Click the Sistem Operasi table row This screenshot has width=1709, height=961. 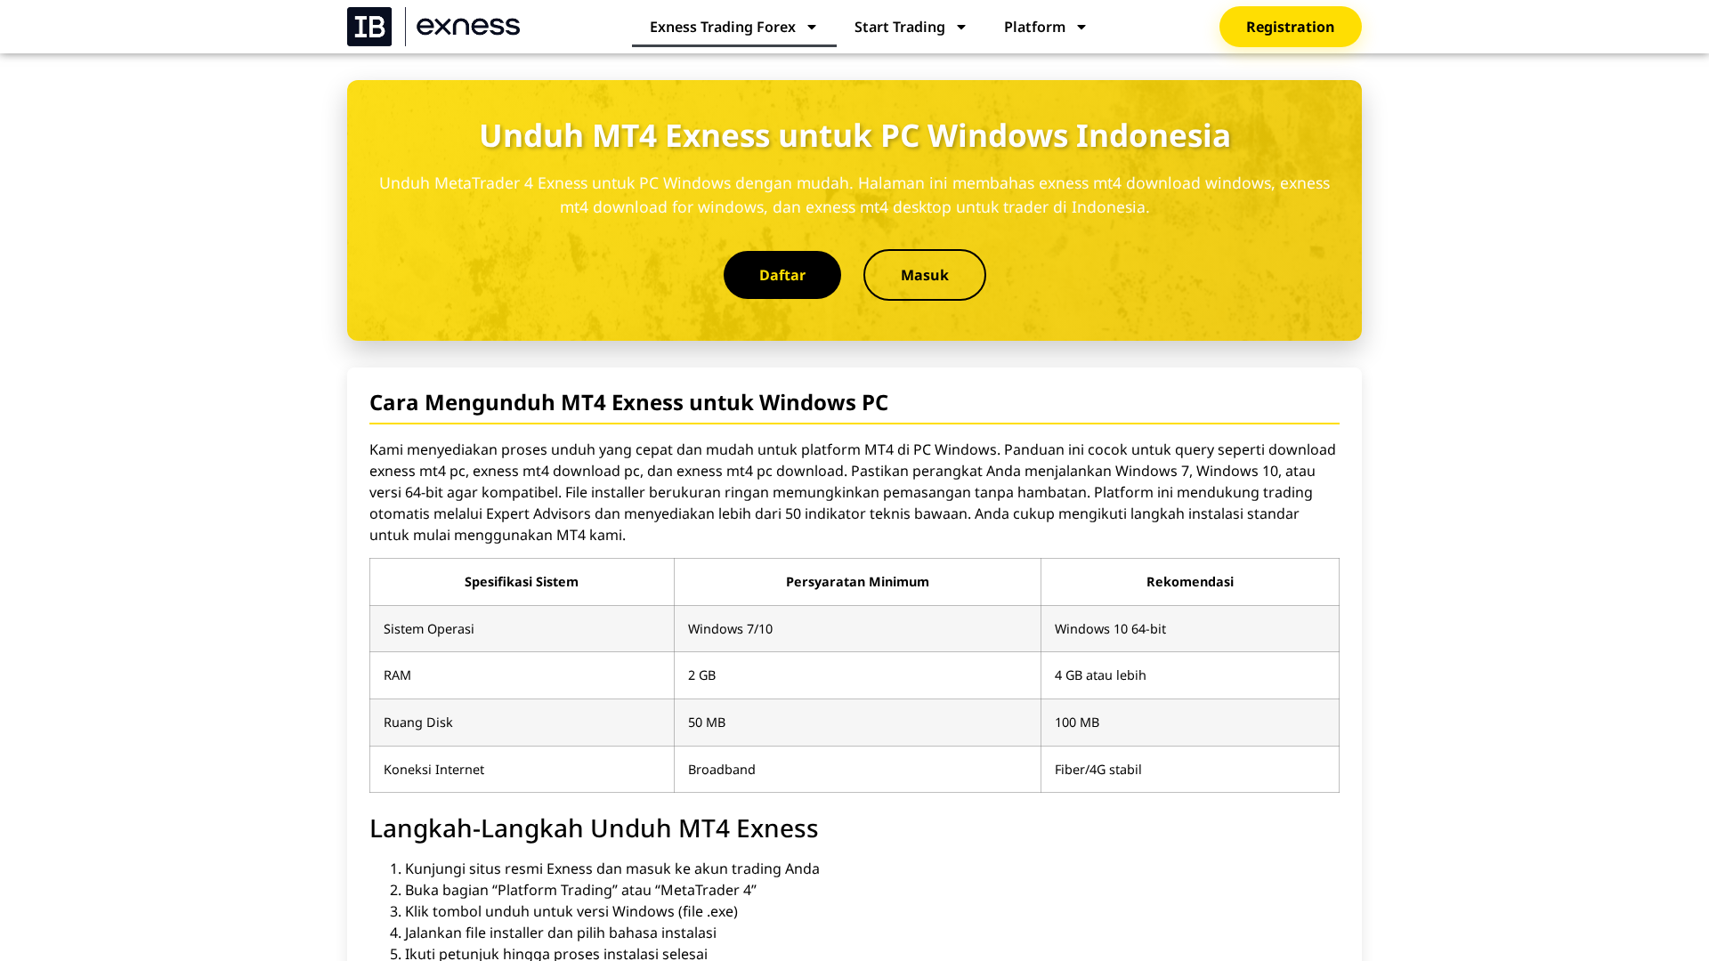[428, 628]
